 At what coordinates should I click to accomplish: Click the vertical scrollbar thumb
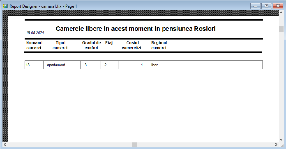click(281, 29)
